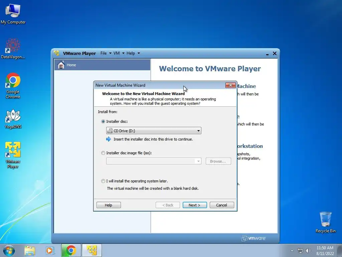The width and height of the screenshot is (342, 257).
Task: Click 'The virtual machine will be created' note
Action: (153, 188)
